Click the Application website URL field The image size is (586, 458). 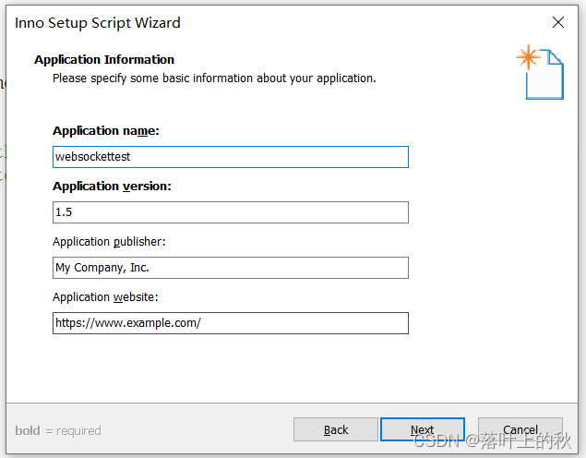(231, 323)
